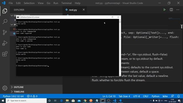Open File Explorer from the taskbar
Screen dimensions: 183x103
(x=67, y=100)
